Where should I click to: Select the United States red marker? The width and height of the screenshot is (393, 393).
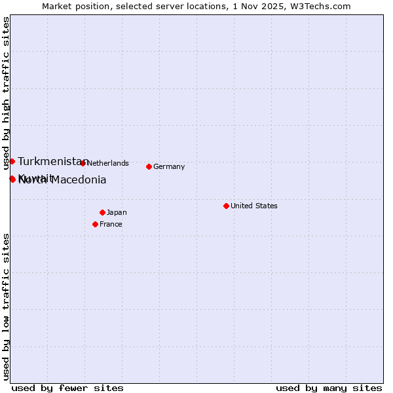[x=226, y=206]
